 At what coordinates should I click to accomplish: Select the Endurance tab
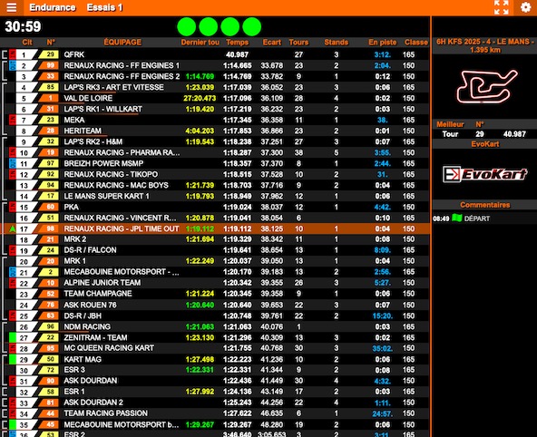(x=52, y=7)
